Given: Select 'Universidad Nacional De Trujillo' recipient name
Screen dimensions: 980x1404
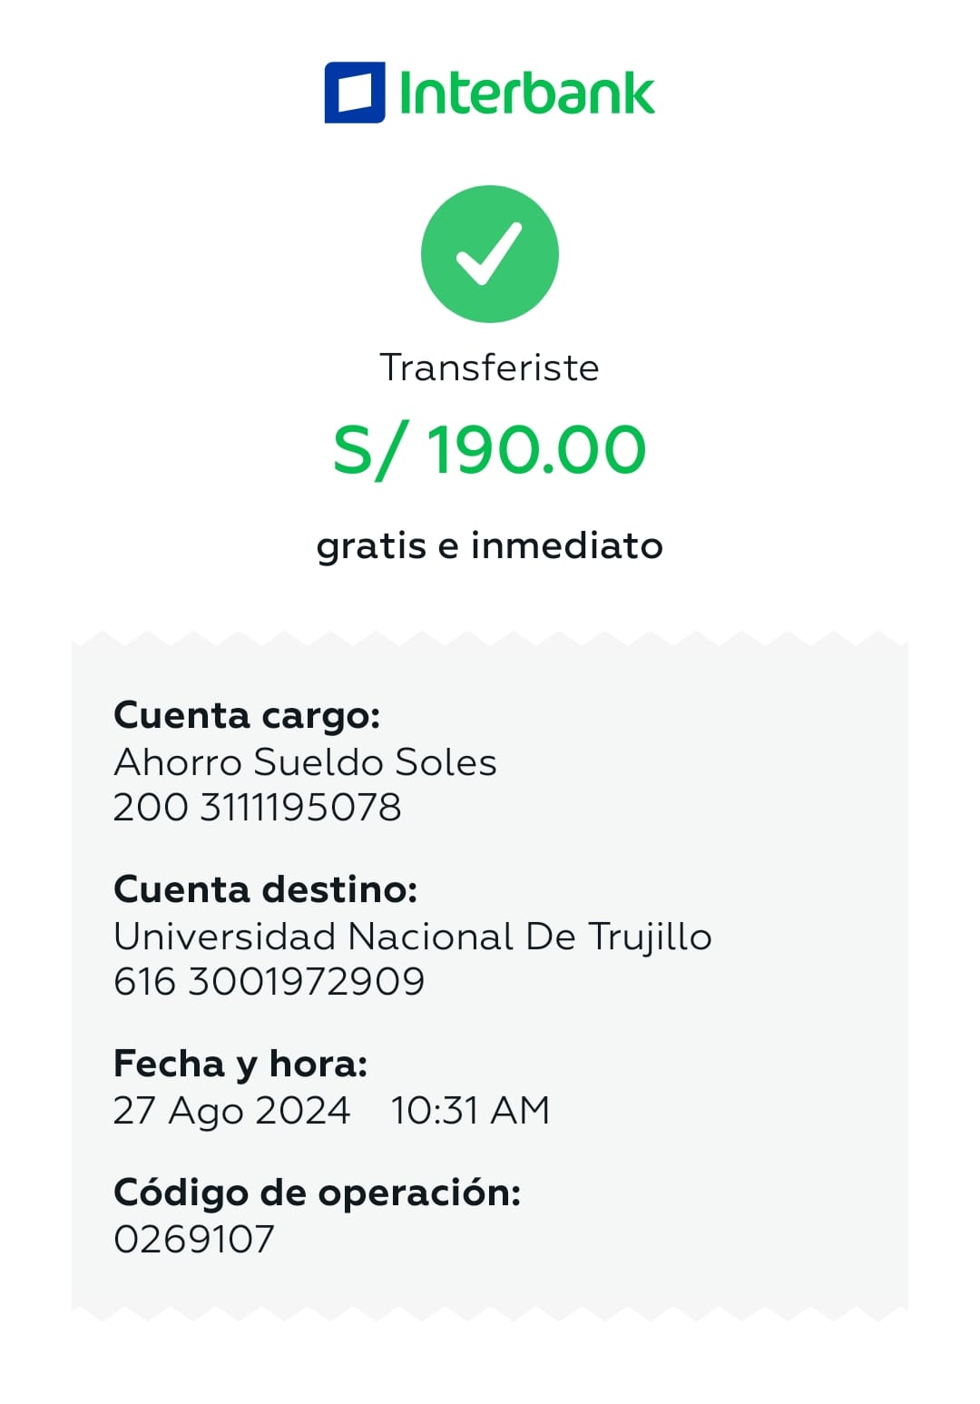Looking at the screenshot, I should tap(412, 937).
